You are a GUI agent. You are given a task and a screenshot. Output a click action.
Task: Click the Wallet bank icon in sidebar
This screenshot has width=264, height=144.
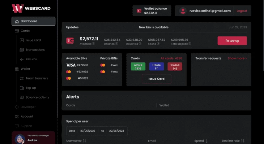17,69
